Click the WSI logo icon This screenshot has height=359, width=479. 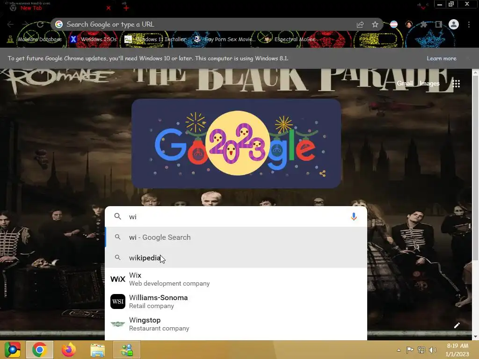[117, 302]
